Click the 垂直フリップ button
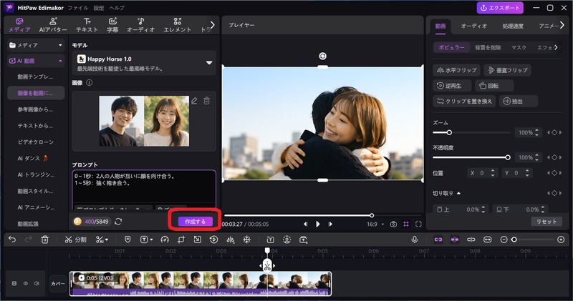The width and height of the screenshot is (573, 301). click(508, 70)
